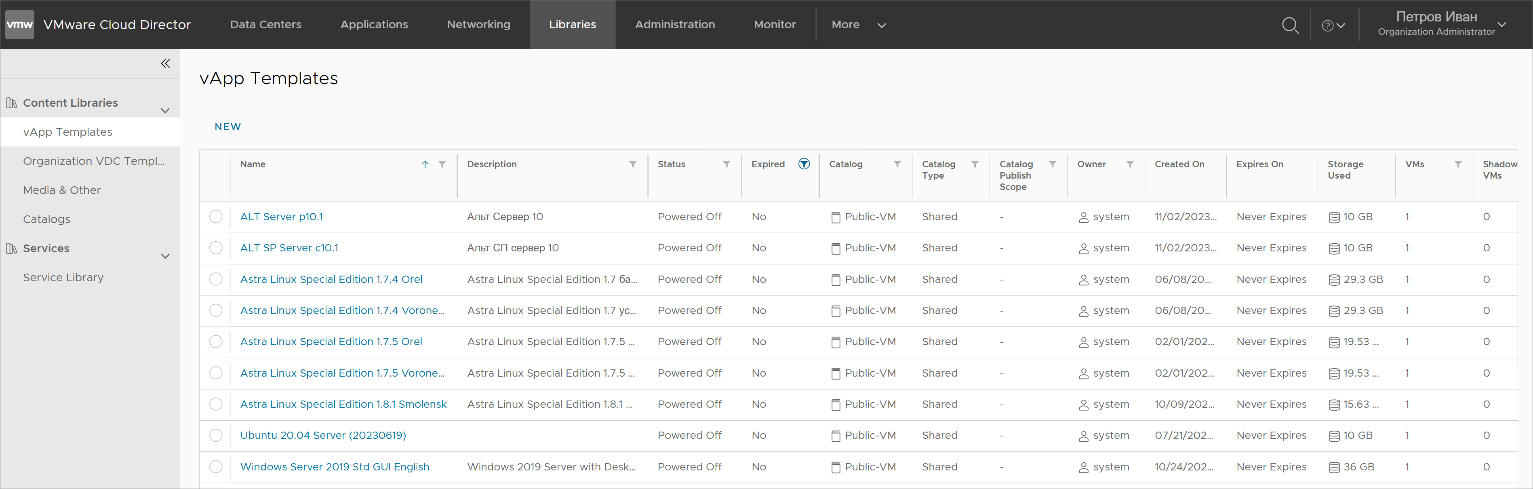
Task: Click the Альт Сервер 10 description cell
Action: pyautogui.click(x=505, y=217)
